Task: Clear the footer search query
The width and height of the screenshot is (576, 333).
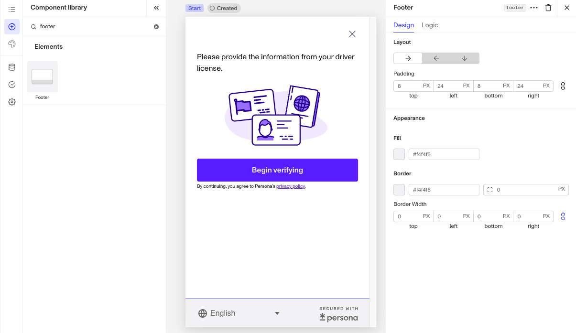Action: point(156,27)
